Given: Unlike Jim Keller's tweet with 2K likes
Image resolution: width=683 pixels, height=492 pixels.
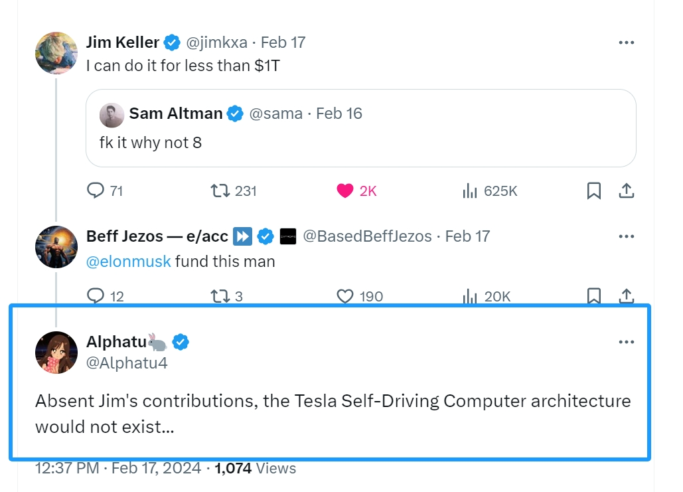Looking at the screenshot, I should click(345, 191).
